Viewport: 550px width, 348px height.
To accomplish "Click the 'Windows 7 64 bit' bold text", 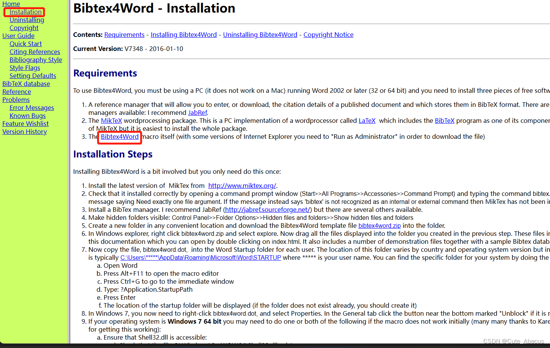I will [x=194, y=321].
